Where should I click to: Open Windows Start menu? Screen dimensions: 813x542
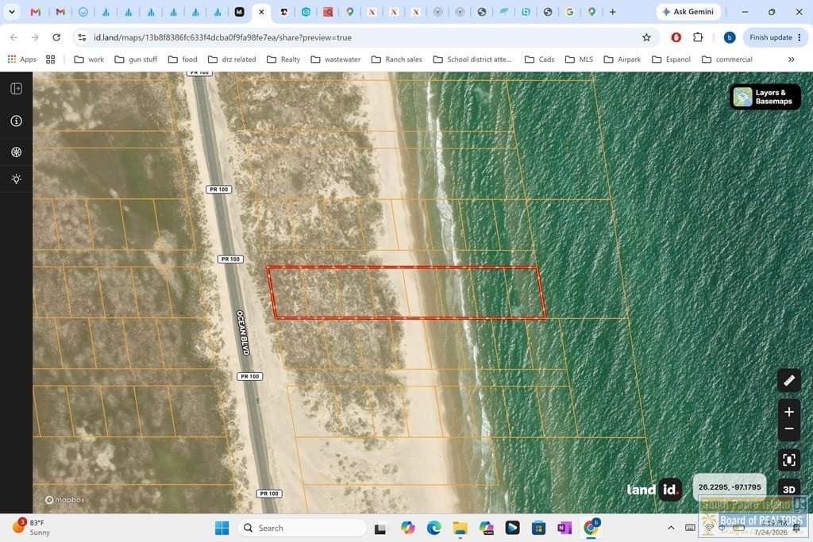click(222, 528)
